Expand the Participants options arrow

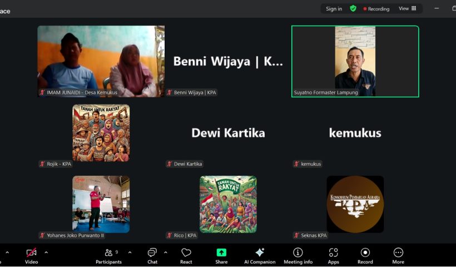tap(130, 252)
